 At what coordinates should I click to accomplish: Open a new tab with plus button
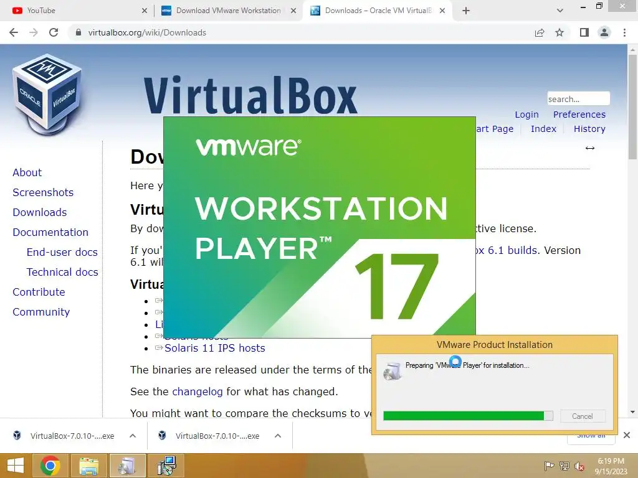pos(466,11)
